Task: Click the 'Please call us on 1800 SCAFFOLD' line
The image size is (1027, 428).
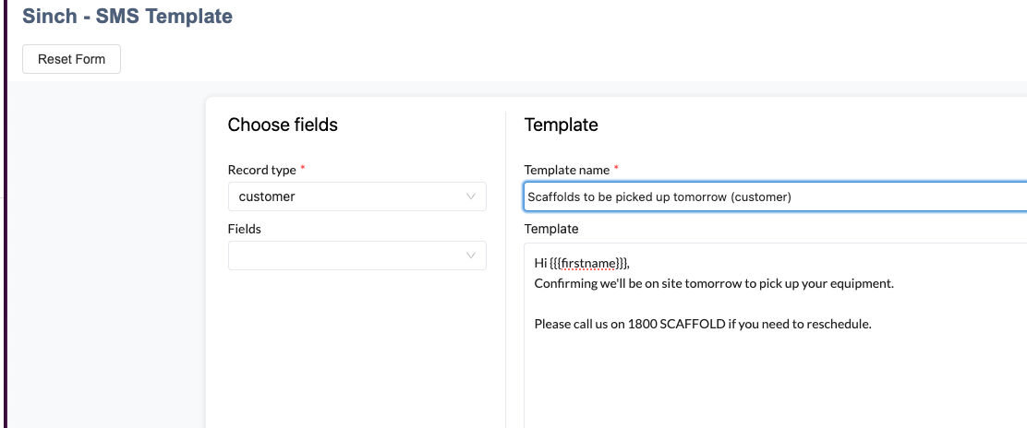Action: (703, 324)
